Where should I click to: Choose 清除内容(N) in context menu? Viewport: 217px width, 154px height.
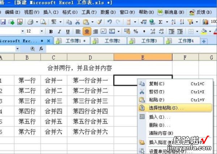click(175, 133)
